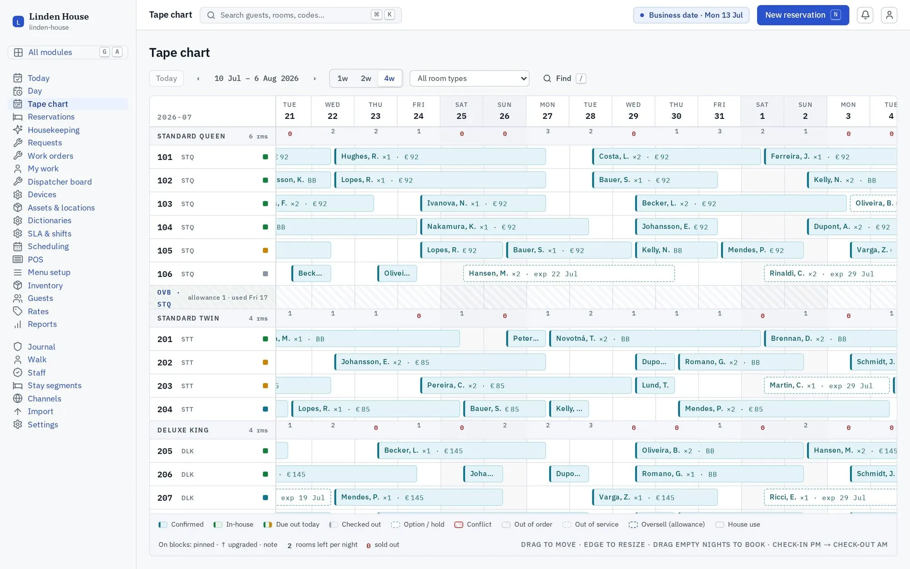Viewport: 910px width, 569px height.
Task: Go to previous date range chevron
Action: pos(198,78)
